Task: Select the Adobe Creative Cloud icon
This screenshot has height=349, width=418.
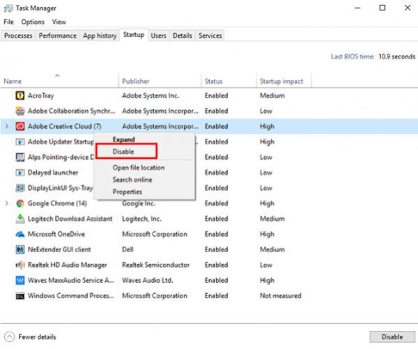Action: 21,126
